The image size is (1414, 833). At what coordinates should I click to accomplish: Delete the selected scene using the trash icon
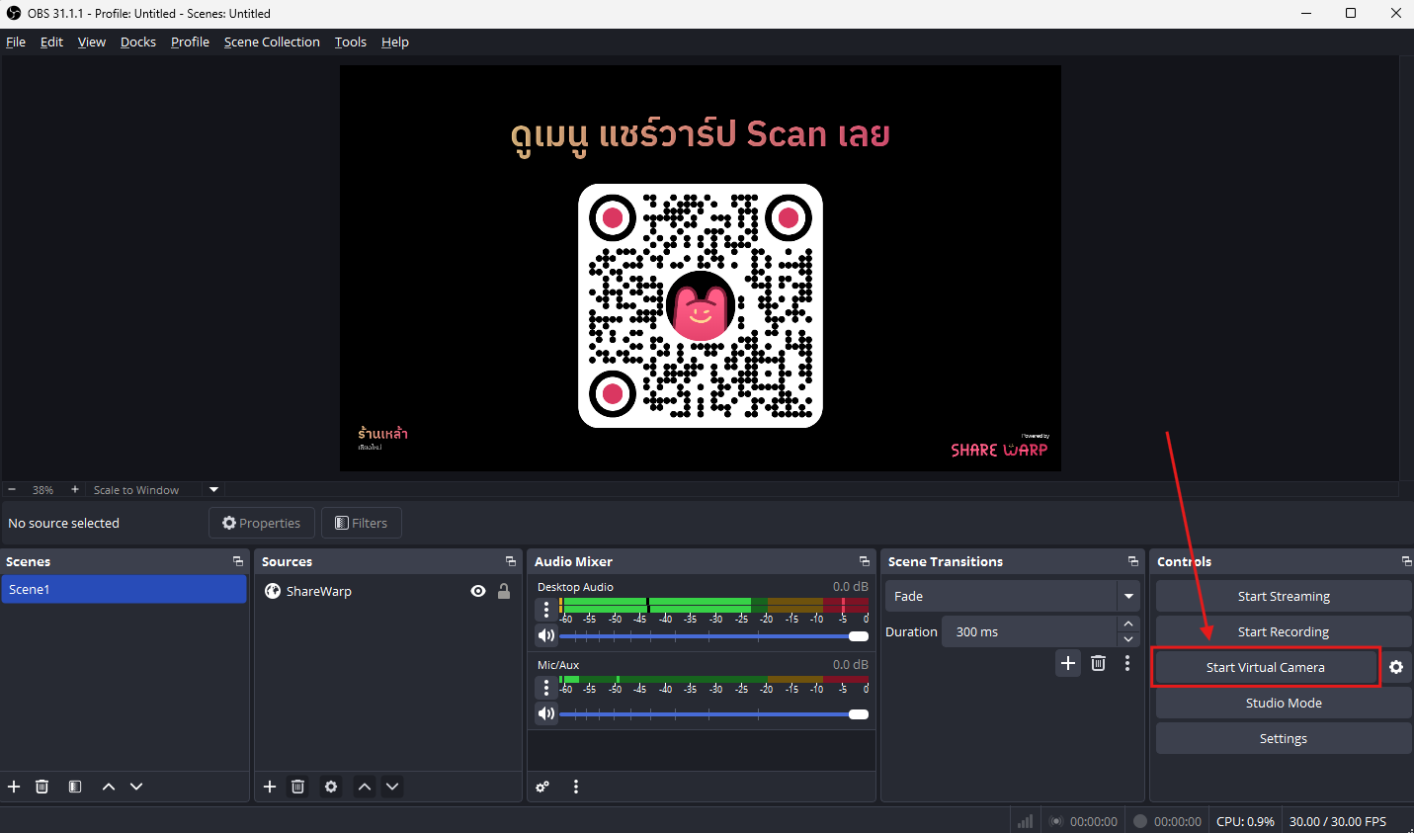[41, 787]
